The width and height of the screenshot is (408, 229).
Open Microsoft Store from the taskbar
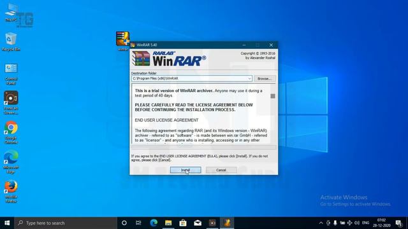pos(183,223)
